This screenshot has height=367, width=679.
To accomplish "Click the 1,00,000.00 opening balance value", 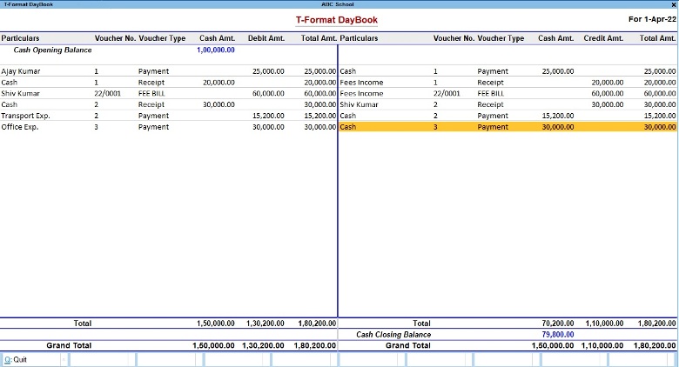I will click(x=216, y=50).
